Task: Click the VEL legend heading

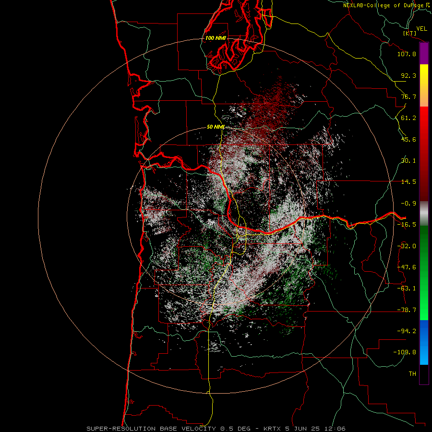Action: click(421, 28)
